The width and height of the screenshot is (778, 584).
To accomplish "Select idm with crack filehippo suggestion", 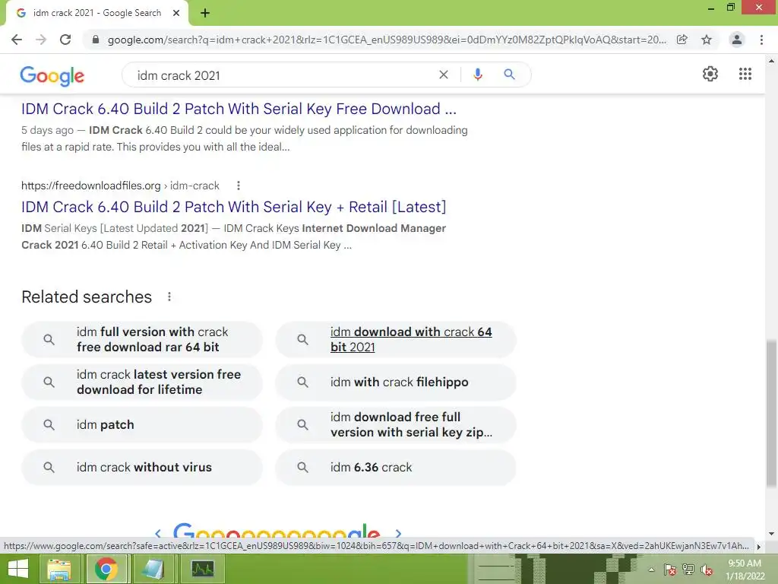I will 396,382.
